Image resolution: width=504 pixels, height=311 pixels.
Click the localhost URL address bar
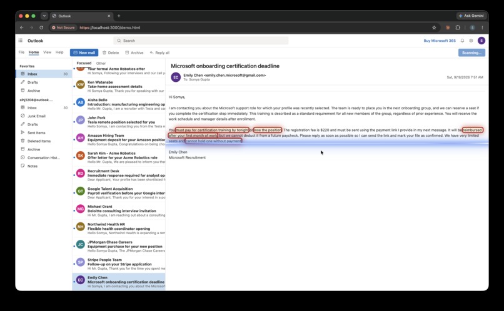[x=110, y=27]
